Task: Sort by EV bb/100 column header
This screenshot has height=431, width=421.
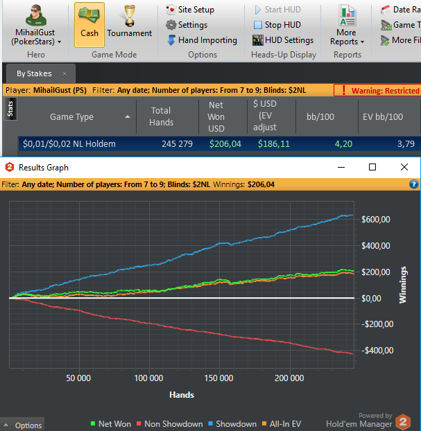Action: pos(389,116)
